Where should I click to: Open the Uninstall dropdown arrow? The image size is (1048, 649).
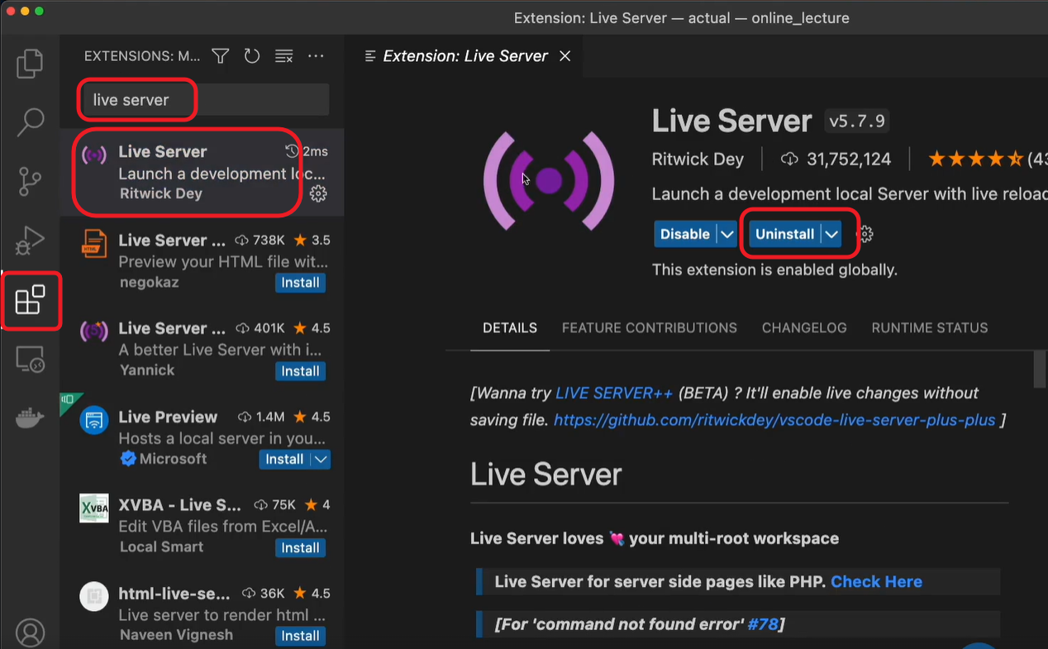tap(831, 234)
